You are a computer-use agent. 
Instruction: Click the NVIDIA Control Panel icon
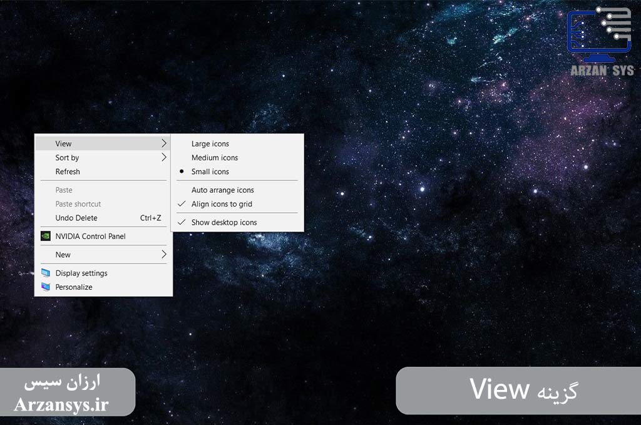point(46,236)
